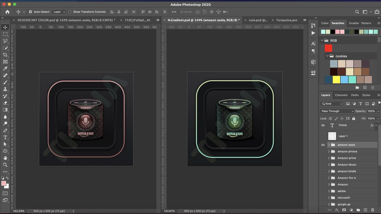Screen dimensions: 381x214
Task: Toggle the Auto-Select checkbox
Action: point(30,12)
